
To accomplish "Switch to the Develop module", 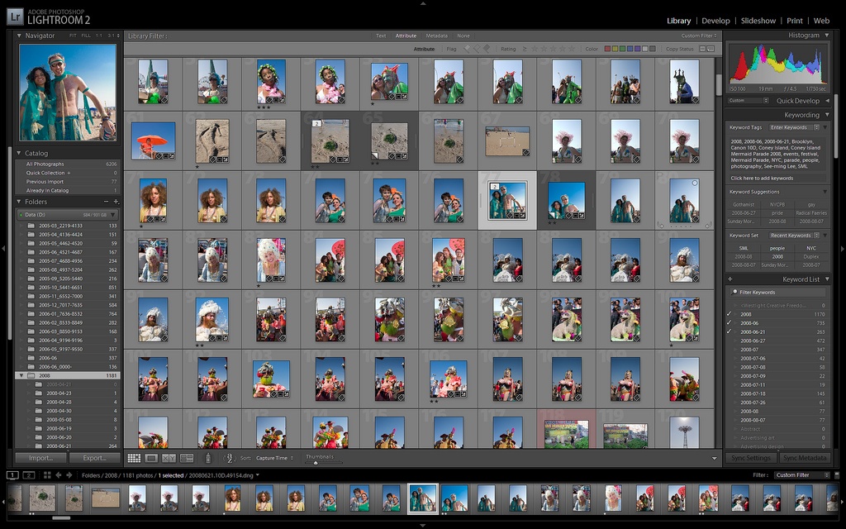I will coord(715,21).
